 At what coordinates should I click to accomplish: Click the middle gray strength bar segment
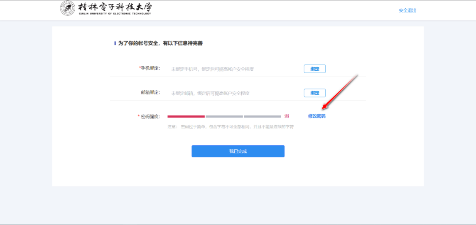224,116
